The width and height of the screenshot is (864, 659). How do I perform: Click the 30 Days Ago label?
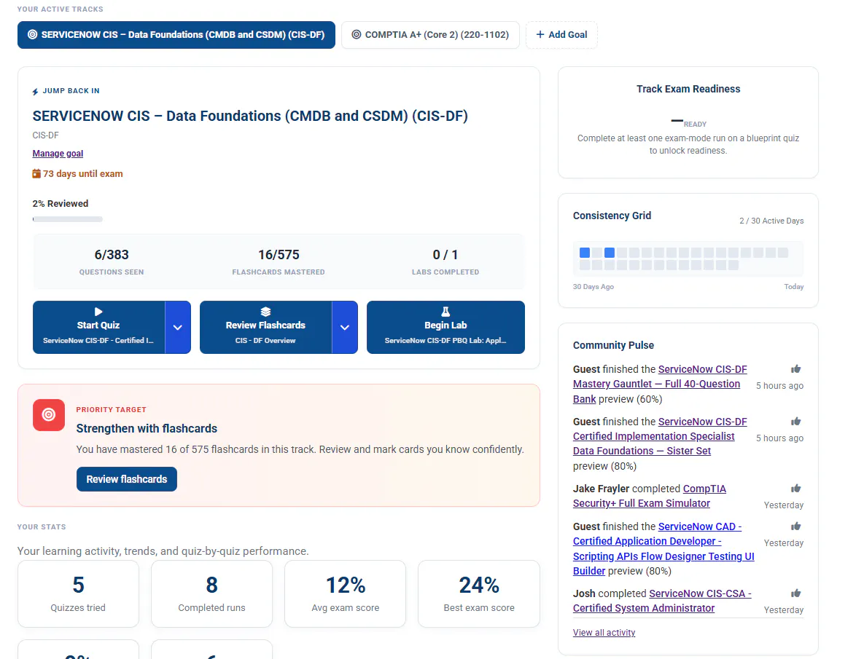click(x=593, y=287)
